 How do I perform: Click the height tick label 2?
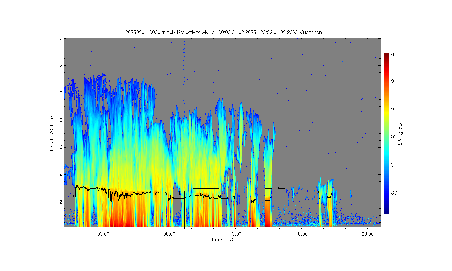click(x=61, y=202)
